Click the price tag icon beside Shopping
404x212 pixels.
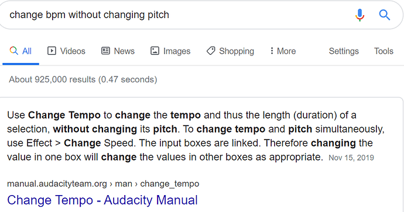[x=211, y=51]
